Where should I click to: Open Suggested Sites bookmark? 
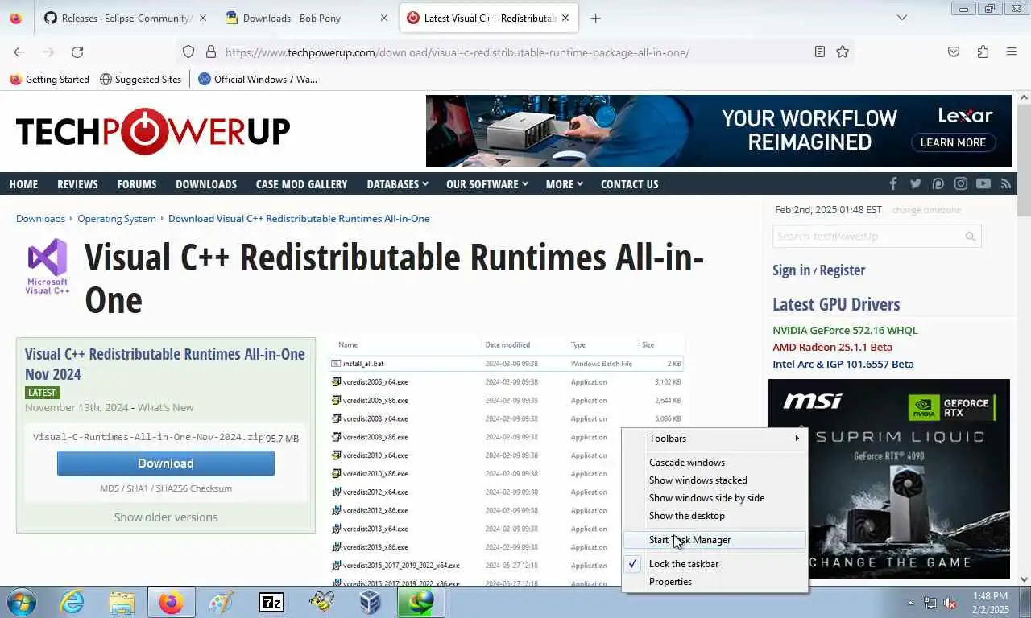pos(140,79)
